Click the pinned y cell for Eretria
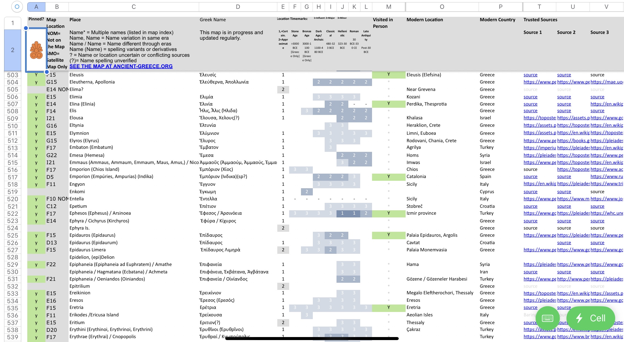Screen dimensions: 624x342 [x=36, y=308]
